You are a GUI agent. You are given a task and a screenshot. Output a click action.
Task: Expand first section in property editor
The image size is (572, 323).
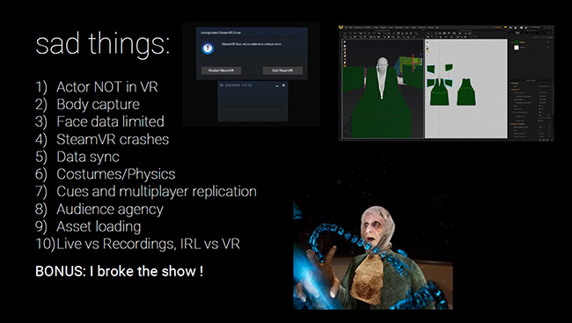(510, 84)
